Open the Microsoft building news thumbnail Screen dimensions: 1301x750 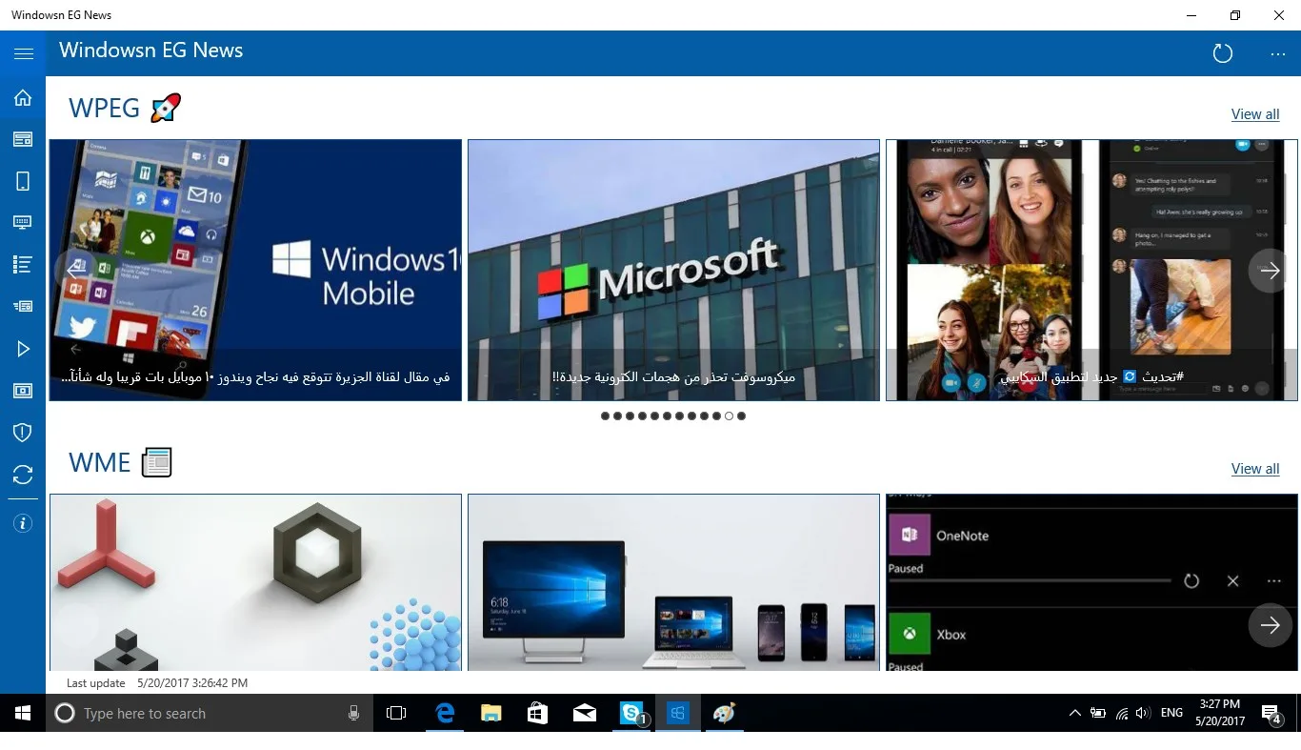pyautogui.click(x=673, y=271)
